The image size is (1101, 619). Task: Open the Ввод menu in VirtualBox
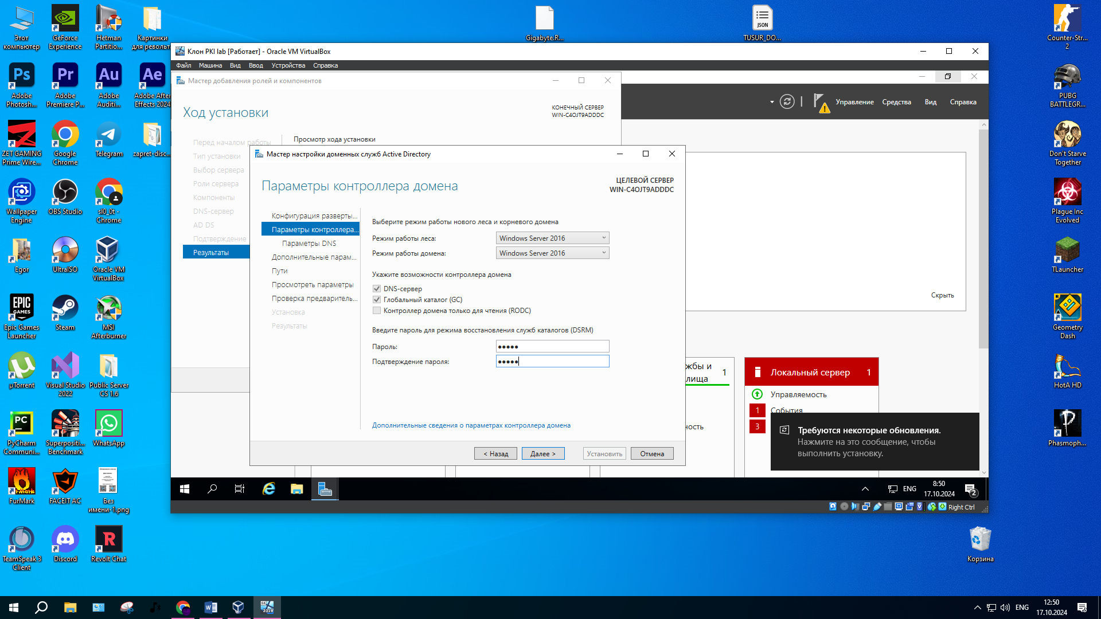(x=256, y=65)
